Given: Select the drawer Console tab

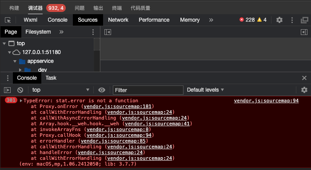Looking at the screenshot, I should pyautogui.click(x=27, y=78).
